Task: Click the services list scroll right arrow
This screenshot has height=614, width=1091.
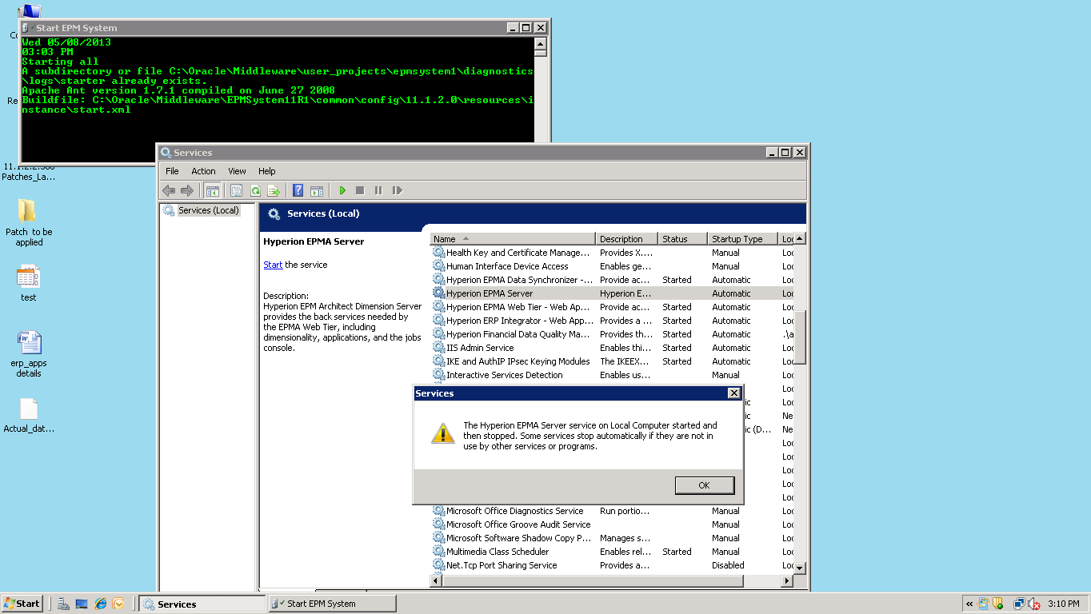Action: pyautogui.click(x=787, y=580)
